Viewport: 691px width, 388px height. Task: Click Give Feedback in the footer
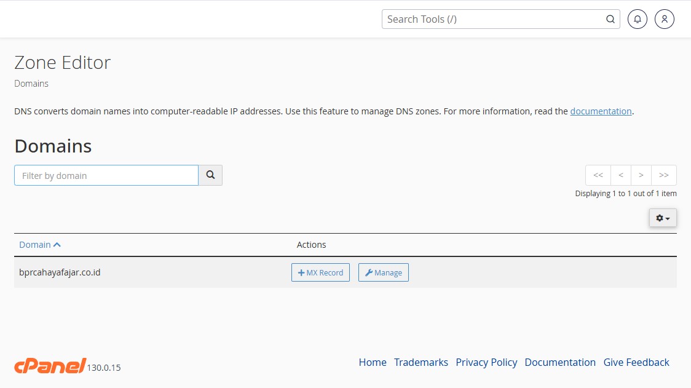[x=636, y=362]
